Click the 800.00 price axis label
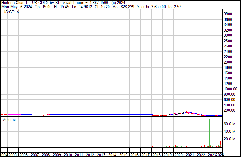Screen dimensions: 241x157 point(229,95)
